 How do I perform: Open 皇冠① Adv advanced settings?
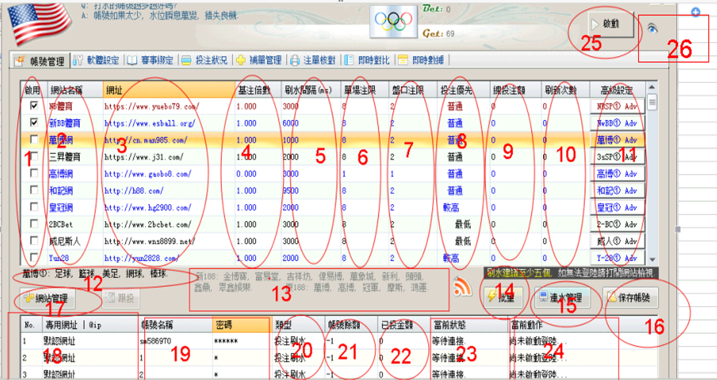coord(617,208)
